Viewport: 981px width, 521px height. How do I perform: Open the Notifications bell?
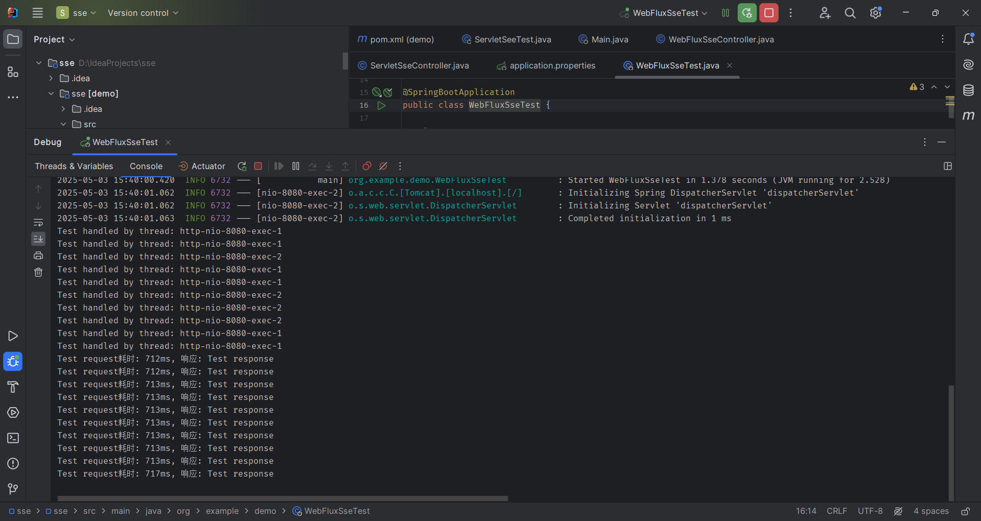968,39
